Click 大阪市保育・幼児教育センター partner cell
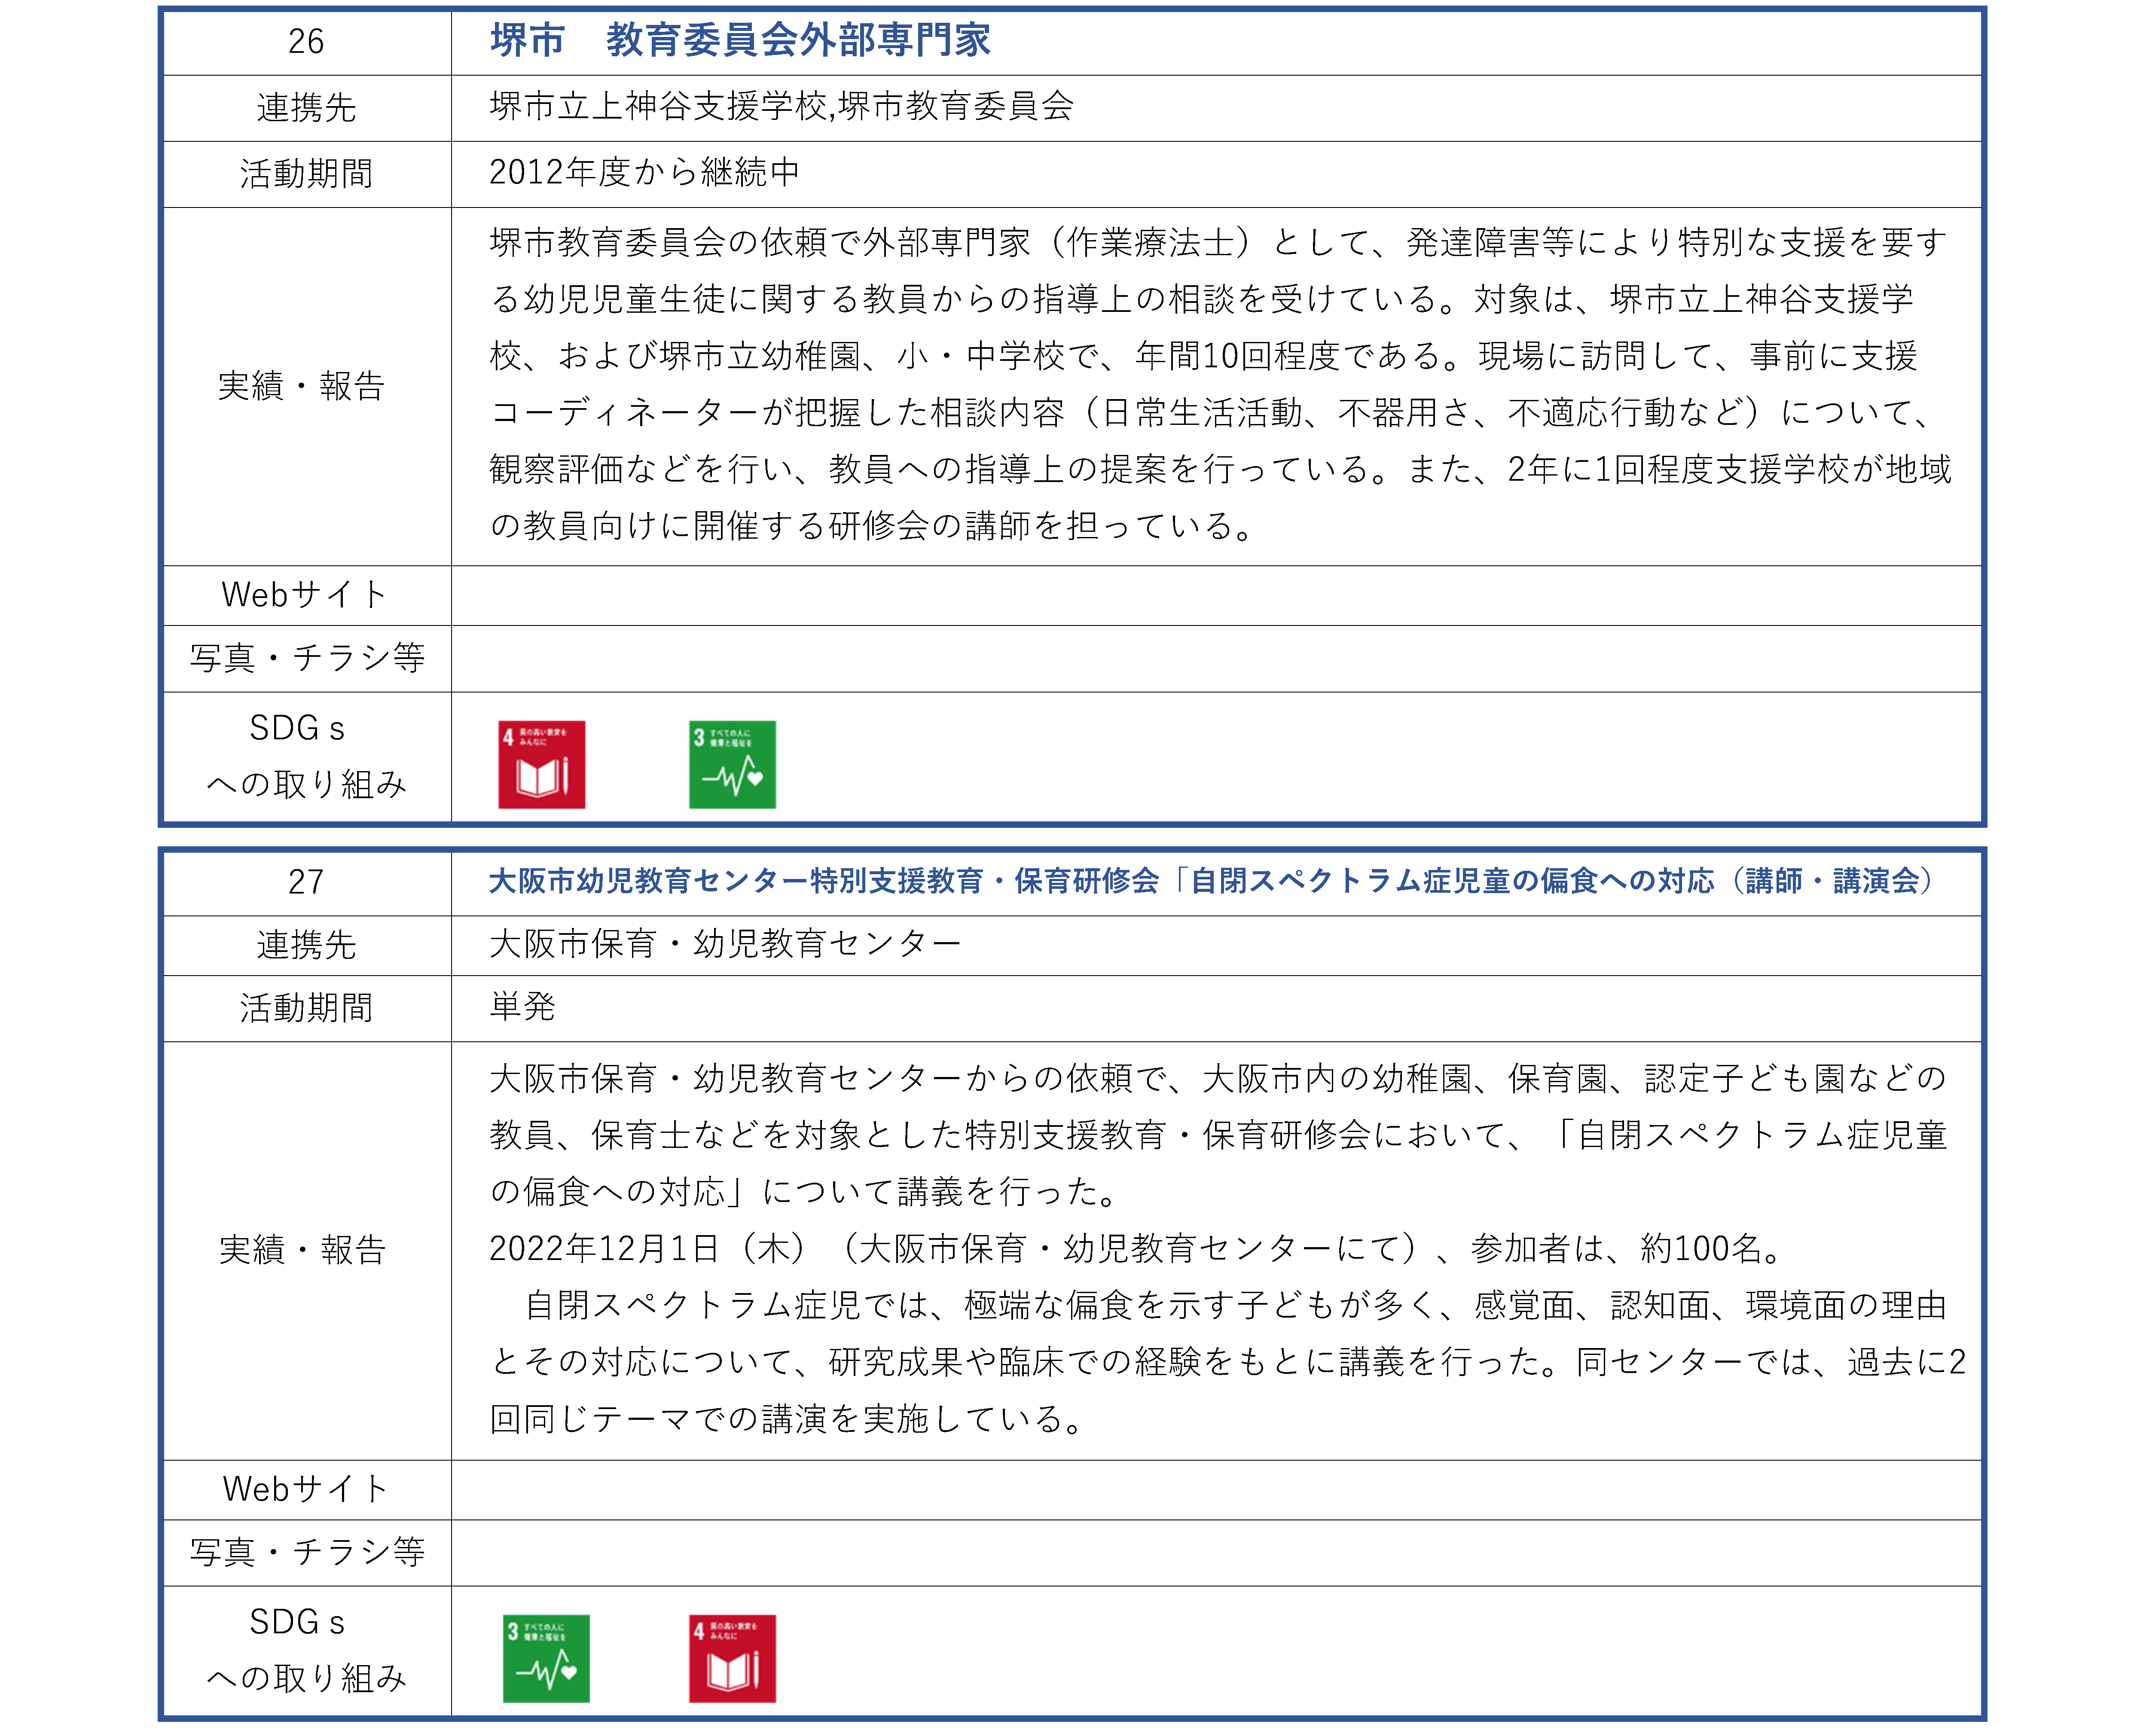The height and width of the screenshot is (1736, 2131). coord(724,943)
